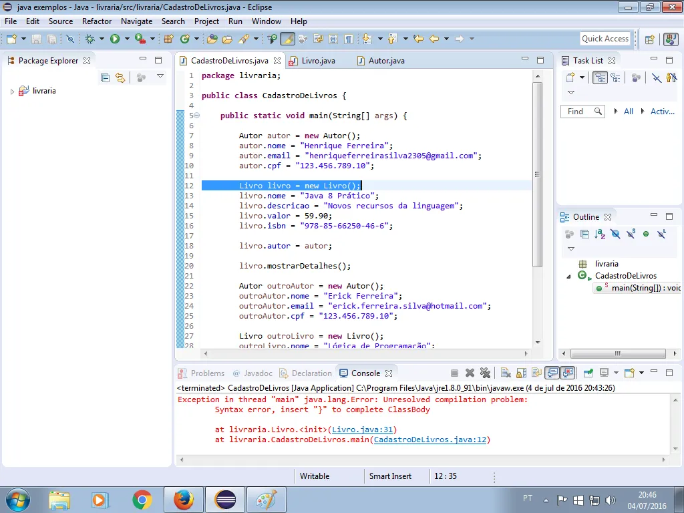Expand the livraria project tree node
The height and width of the screenshot is (513, 684).
pyautogui.click(x=12, y=92)
